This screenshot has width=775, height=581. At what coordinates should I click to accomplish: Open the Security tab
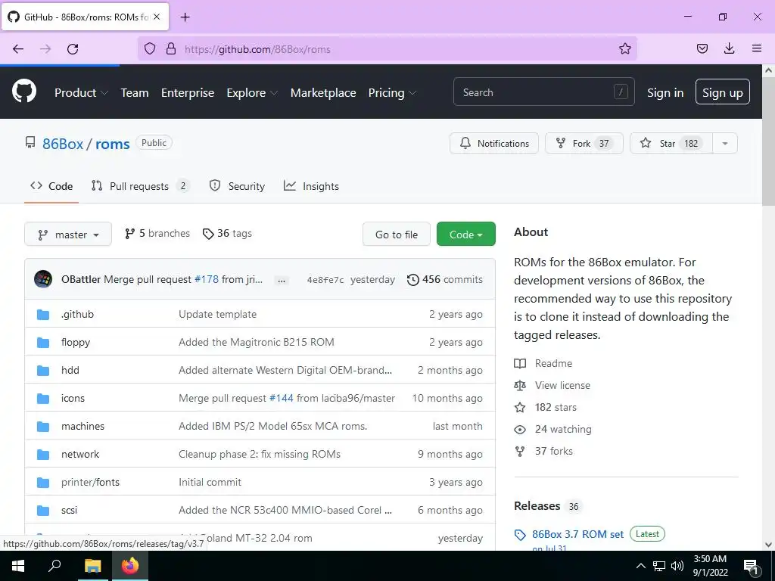[237, 186]
